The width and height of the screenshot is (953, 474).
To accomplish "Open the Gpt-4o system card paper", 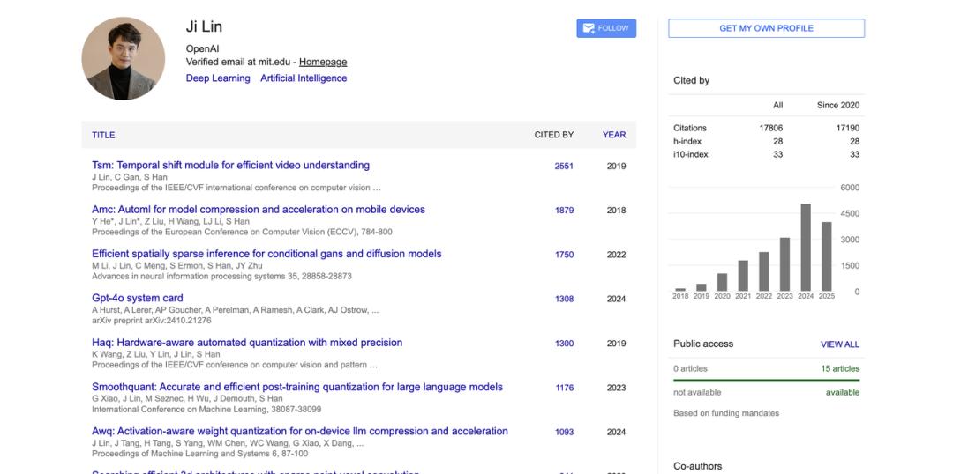I will point(138,298).
